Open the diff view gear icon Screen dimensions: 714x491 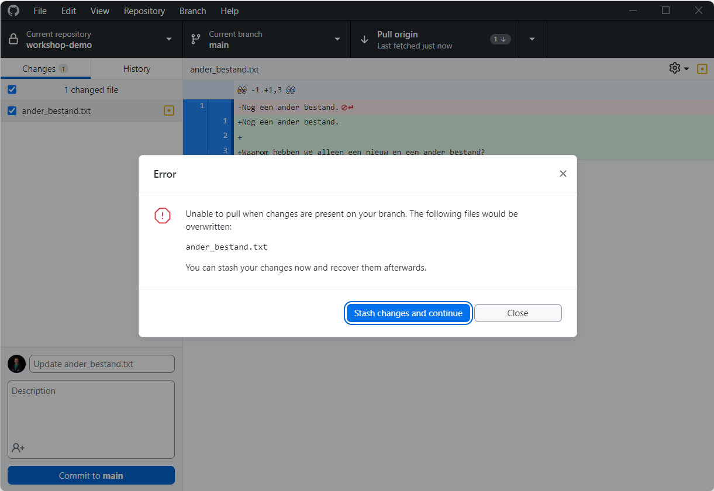point(674,68)
